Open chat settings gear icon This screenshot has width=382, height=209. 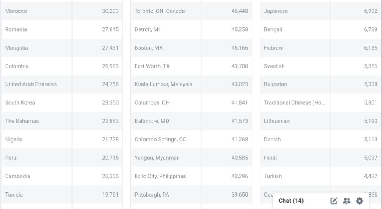coord(360,201)
